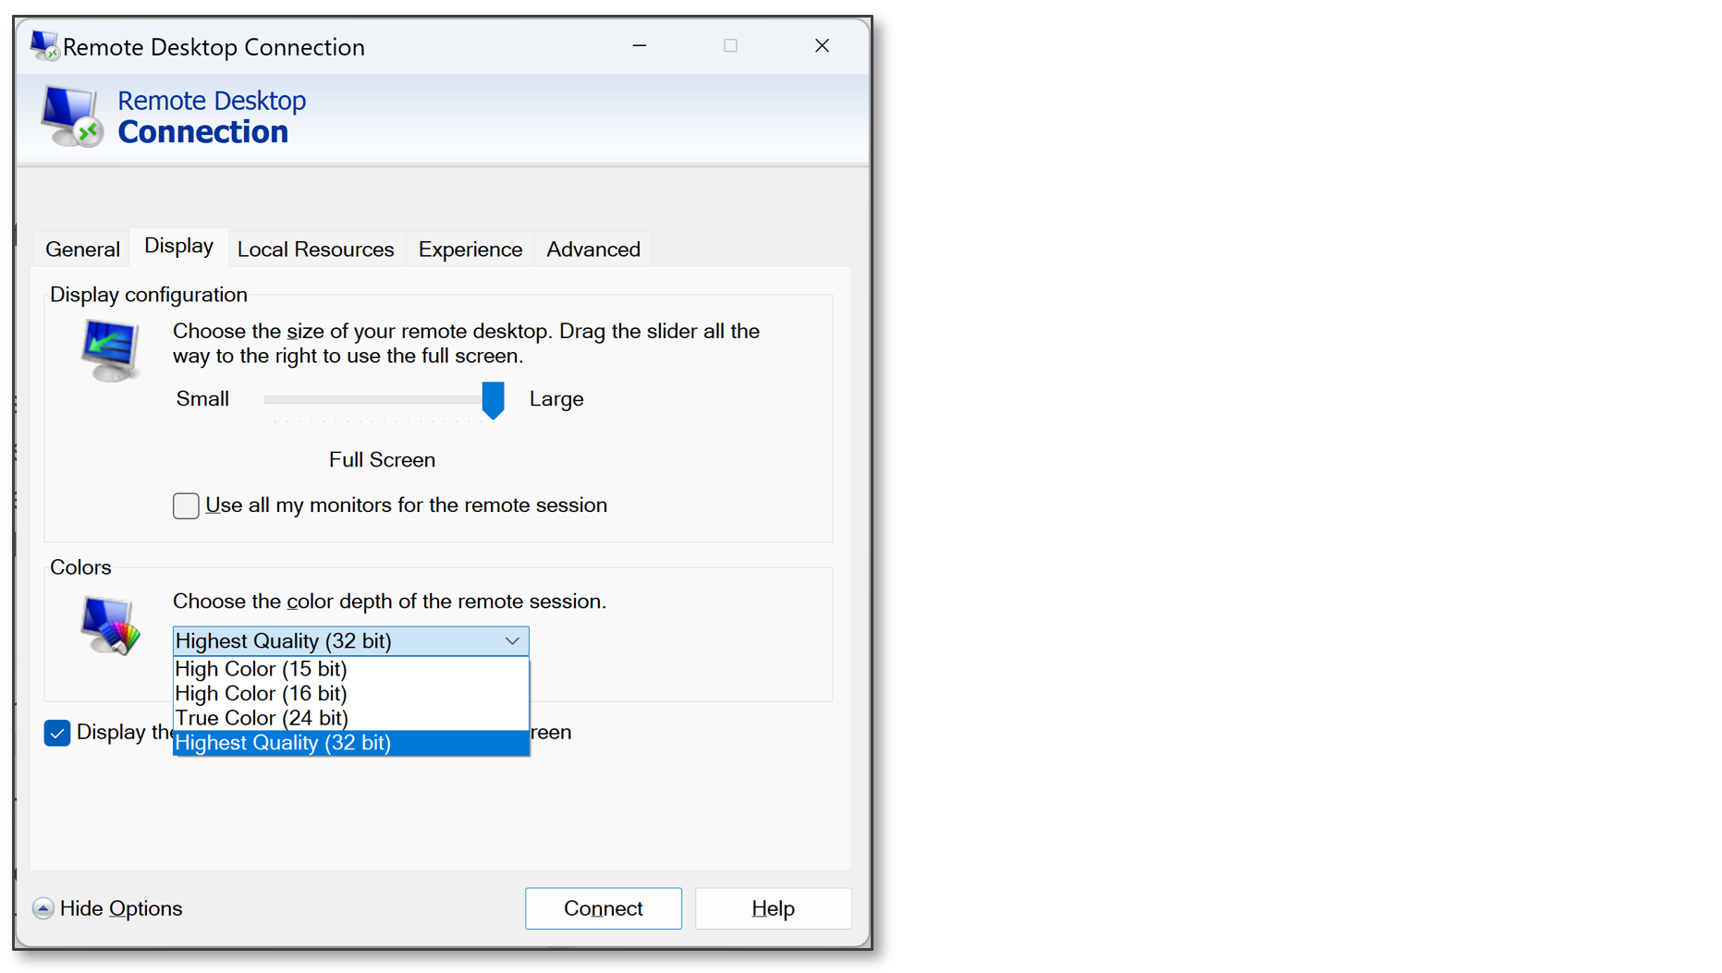Click the Remote Desktop title bar app icon
The width and height of the screenshot is (1722, 973).
pyautogui.click(x=43, y=45)
